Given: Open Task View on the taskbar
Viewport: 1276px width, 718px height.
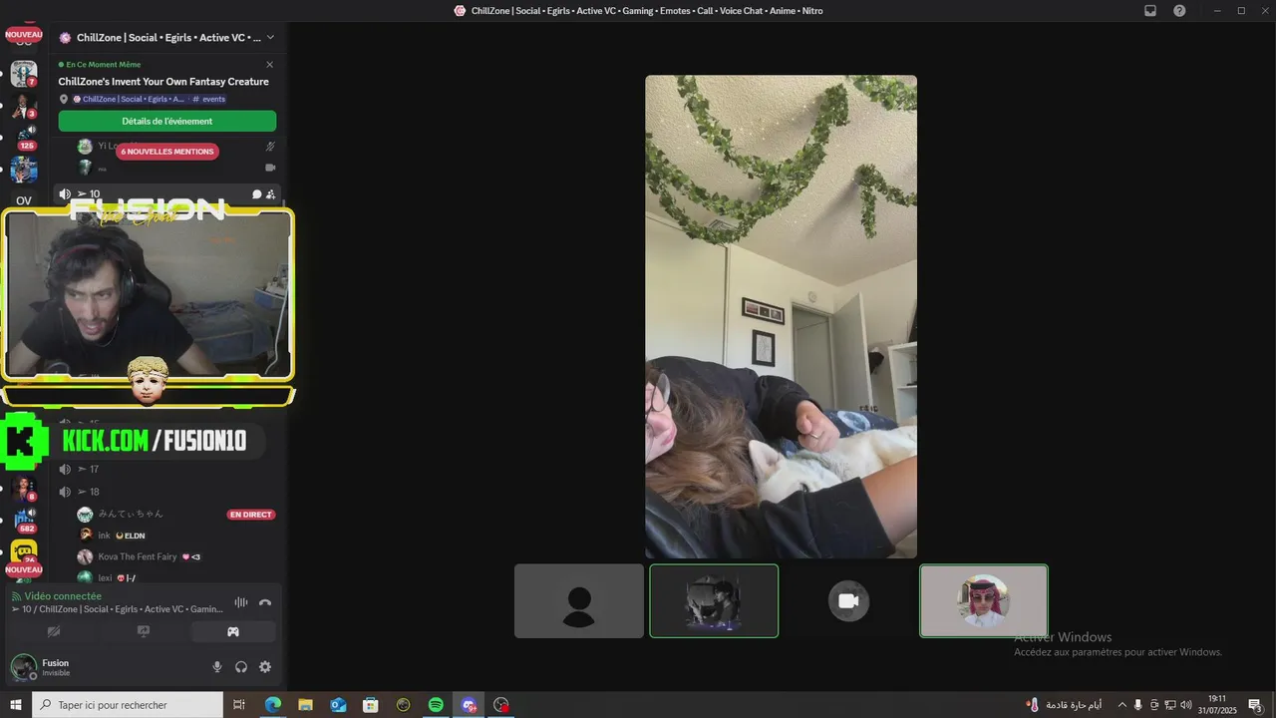Looking at the screenshot, I should (239, 705).
